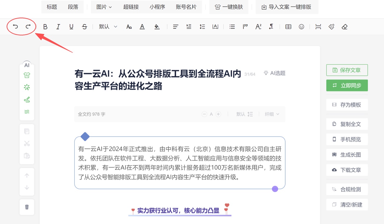Decrease font size with the minus button
The width and height of the screenshot is (384, 224).
tap(204, 114)
